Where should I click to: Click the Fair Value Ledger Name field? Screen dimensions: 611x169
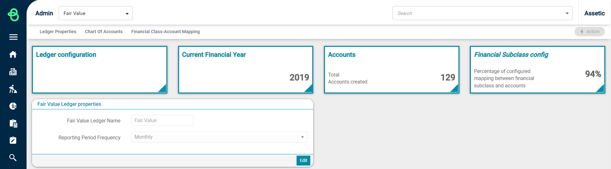coord(162,120)
